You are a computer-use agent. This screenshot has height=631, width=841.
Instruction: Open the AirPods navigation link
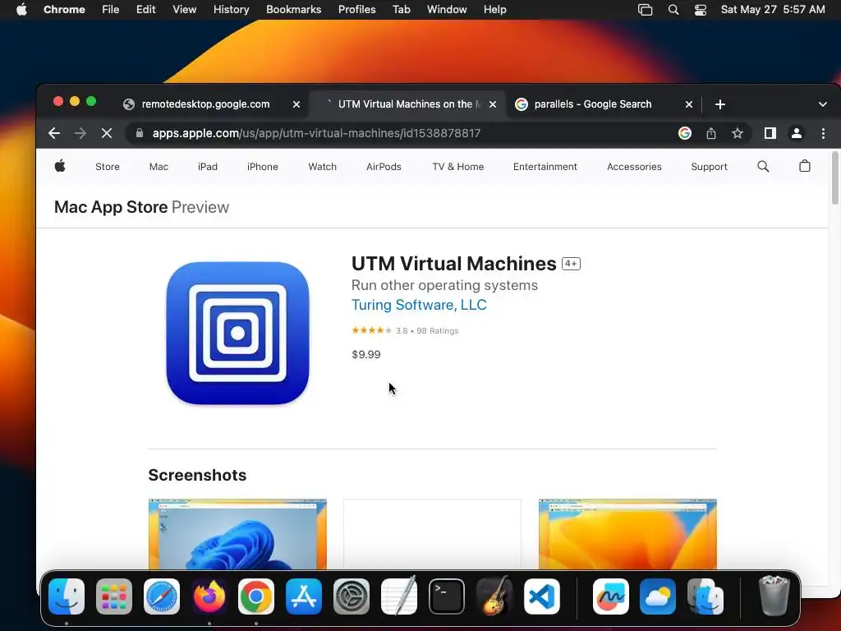click(x=384, y=167)
